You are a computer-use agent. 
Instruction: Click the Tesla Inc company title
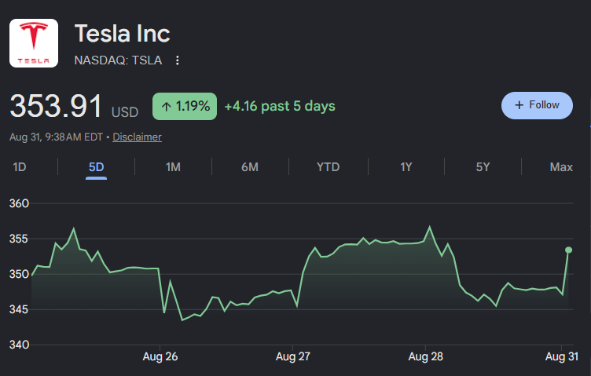(122, 34)
